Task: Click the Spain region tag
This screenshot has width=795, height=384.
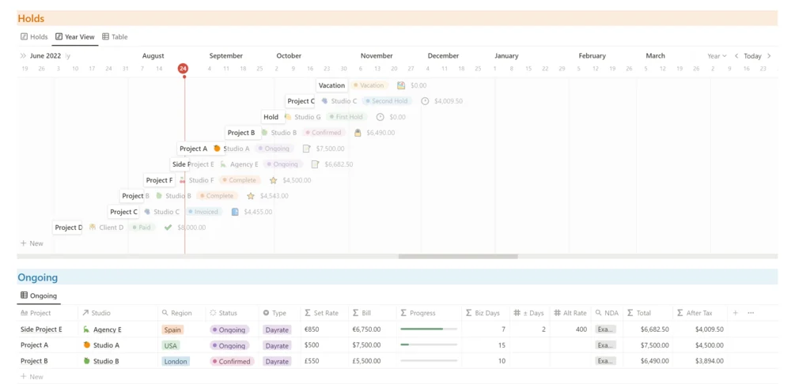Action: pyautogui.click(x=172, y=329)
